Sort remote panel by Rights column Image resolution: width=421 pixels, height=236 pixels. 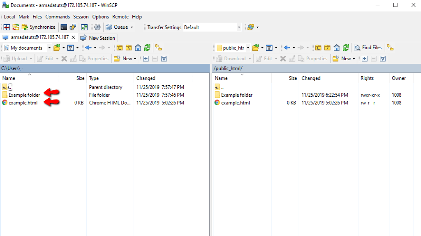[373, 78]
